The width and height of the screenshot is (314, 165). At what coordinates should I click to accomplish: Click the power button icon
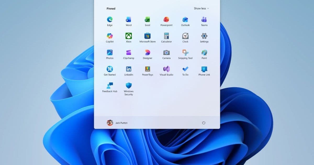pyautogui.click(x=204, y=123)
